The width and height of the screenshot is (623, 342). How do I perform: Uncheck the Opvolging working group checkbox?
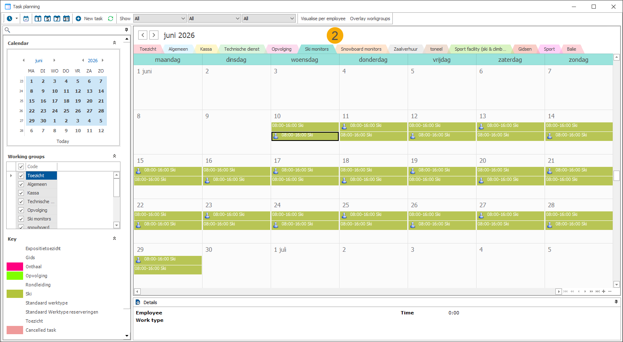pos(21,210)
